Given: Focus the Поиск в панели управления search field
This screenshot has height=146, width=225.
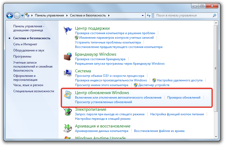Looking at the screenshot, I should 186,15.
